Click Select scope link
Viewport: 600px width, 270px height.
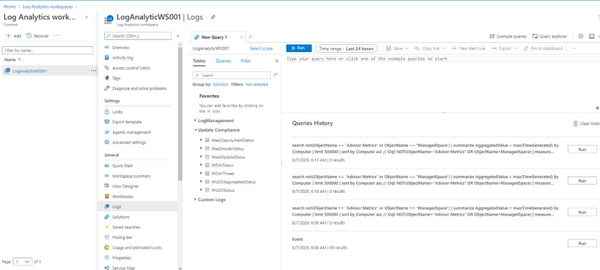pos(261,48)
